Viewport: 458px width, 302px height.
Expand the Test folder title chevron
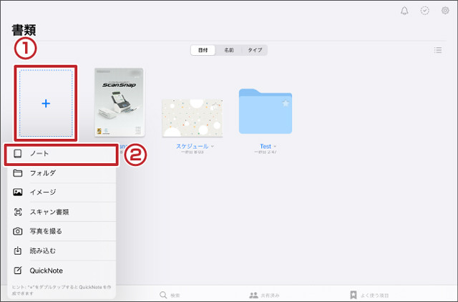[x=275, y=146]
